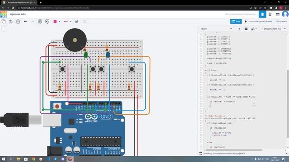Viewport: 289px width, 162px height.
Task: Open browser extensions puzzle icon
Action: [271, 8]
